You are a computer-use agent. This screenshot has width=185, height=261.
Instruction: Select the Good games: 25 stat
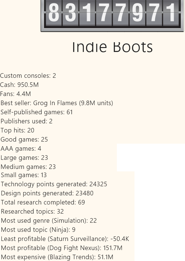(24, 140)
